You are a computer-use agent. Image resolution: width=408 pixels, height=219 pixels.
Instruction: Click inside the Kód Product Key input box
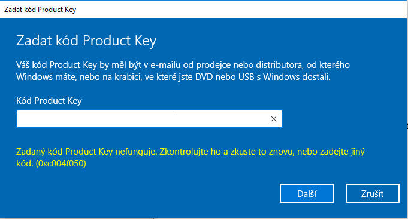[x=149, y=119]
